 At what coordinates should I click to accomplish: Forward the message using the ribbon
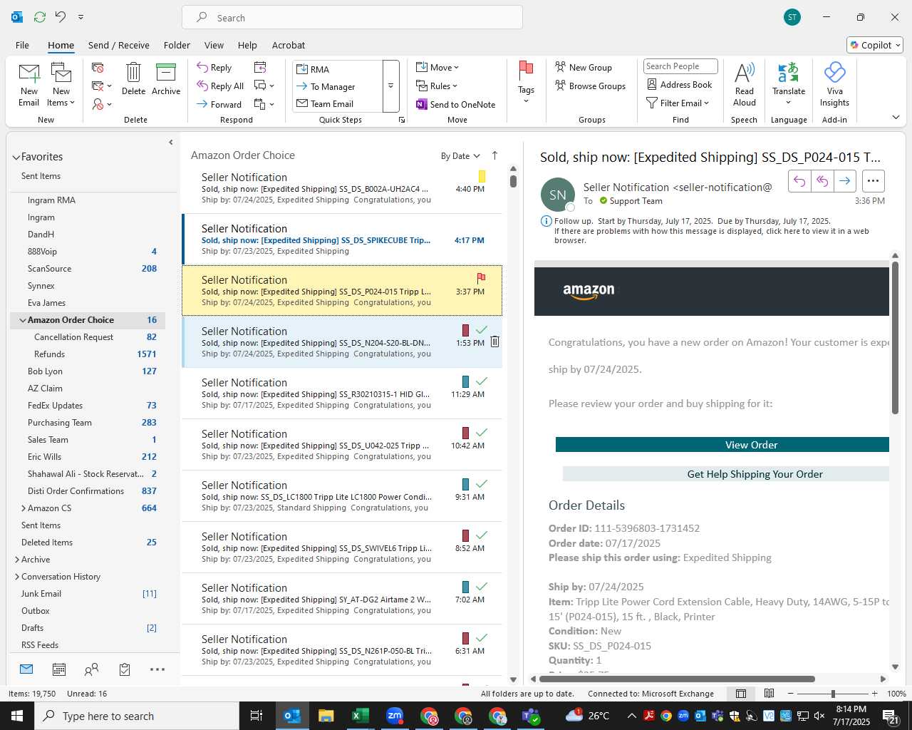[219, 104]
